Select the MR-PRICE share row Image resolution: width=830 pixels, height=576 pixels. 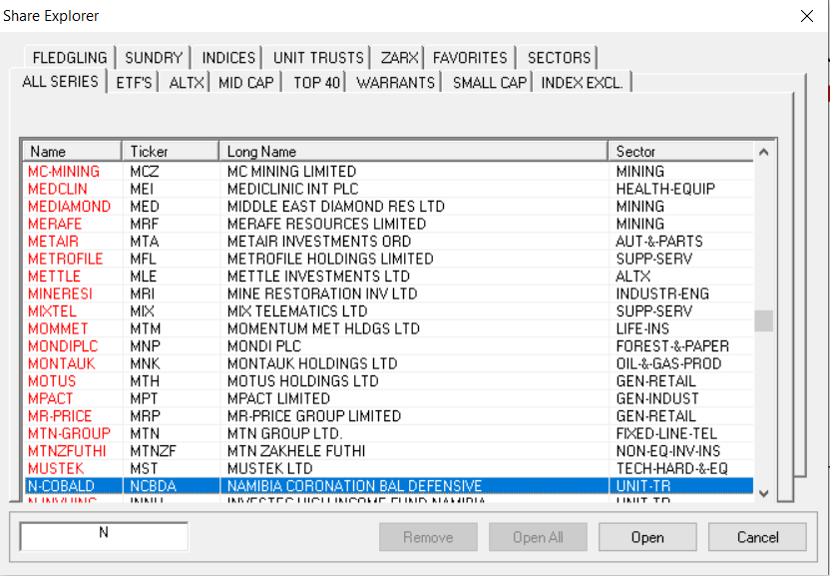click(x=389, y=416)
